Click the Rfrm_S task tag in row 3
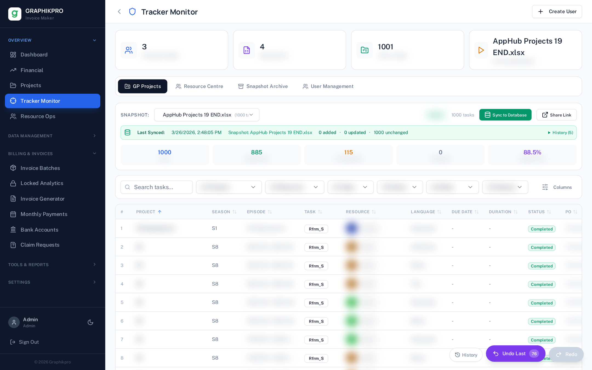Image resolution: width=592 pixels, height=370 pixels. coord(316,266)
